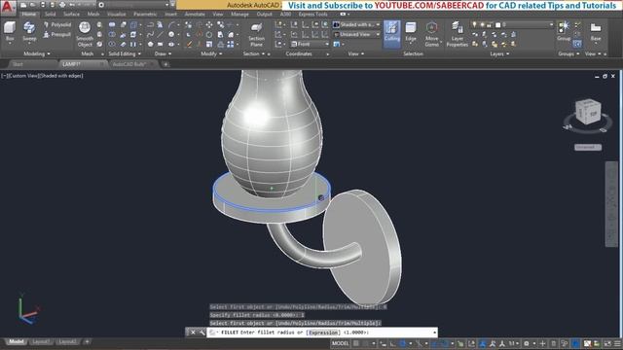623x350 pixels.
Task: Click the Customization wrench in command line
Action: click(x=202, y=332)
